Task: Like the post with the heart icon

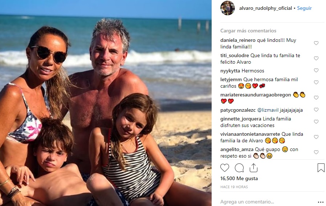Action: click(x=225, y=168)
